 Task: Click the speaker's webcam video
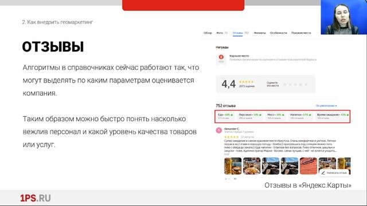[344, 17]
